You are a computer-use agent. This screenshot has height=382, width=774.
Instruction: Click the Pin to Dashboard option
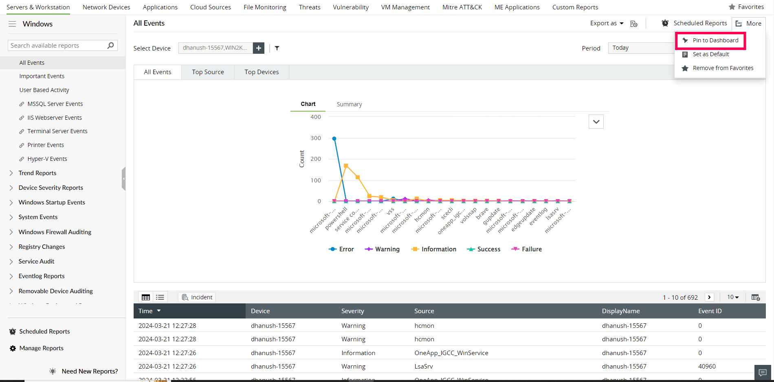point(715,40)
